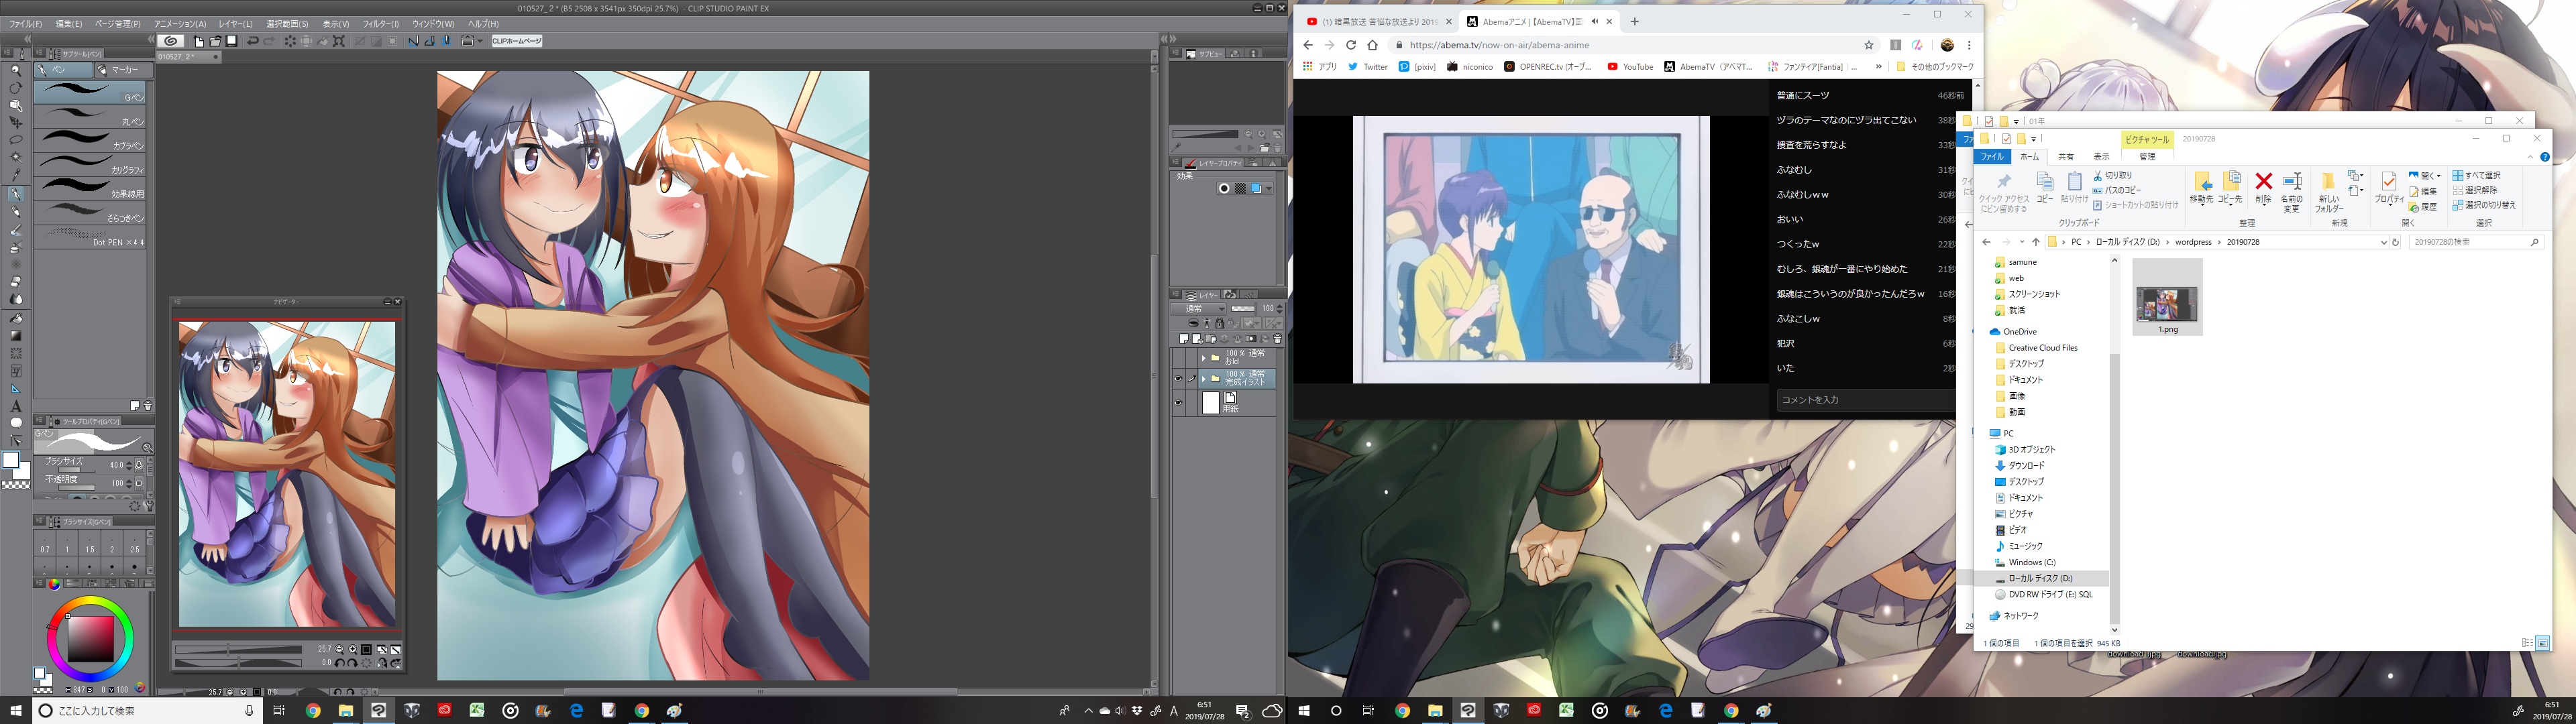
Task: Select ローカル ディスク (D:) in Explorer tree
Action: point(2040,578)
